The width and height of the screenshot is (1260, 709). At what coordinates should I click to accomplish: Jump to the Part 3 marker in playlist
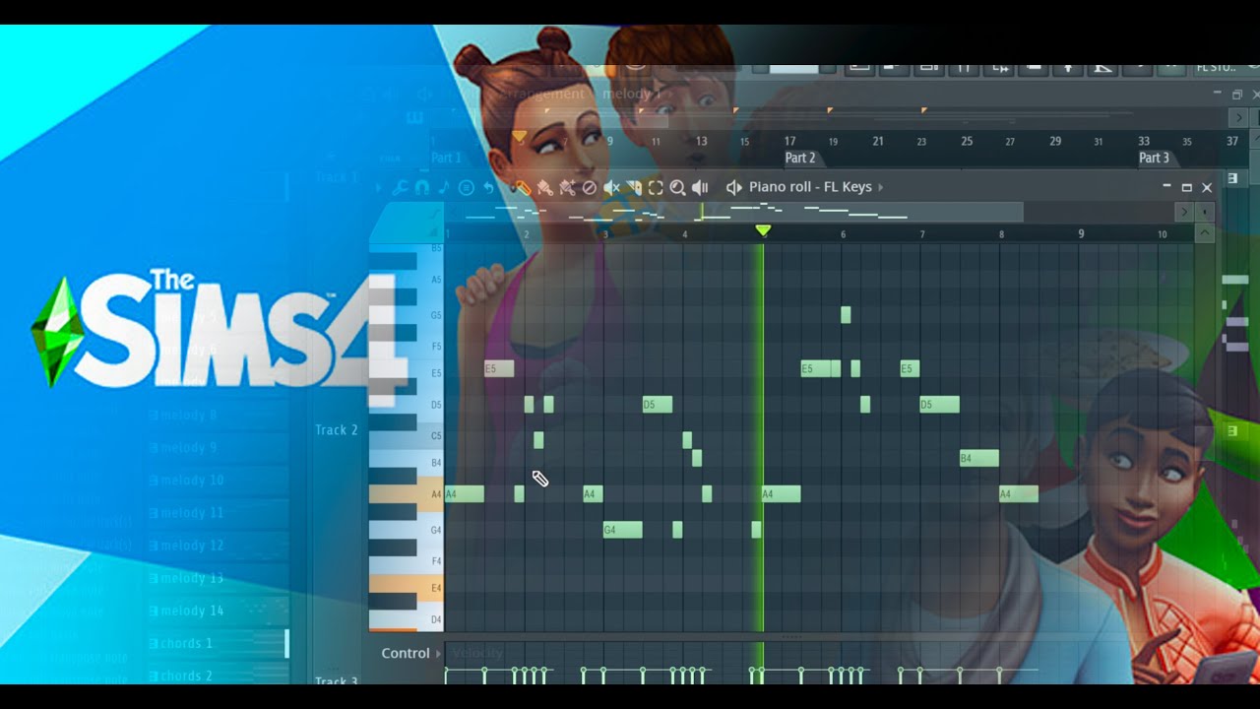point(1154,158)
